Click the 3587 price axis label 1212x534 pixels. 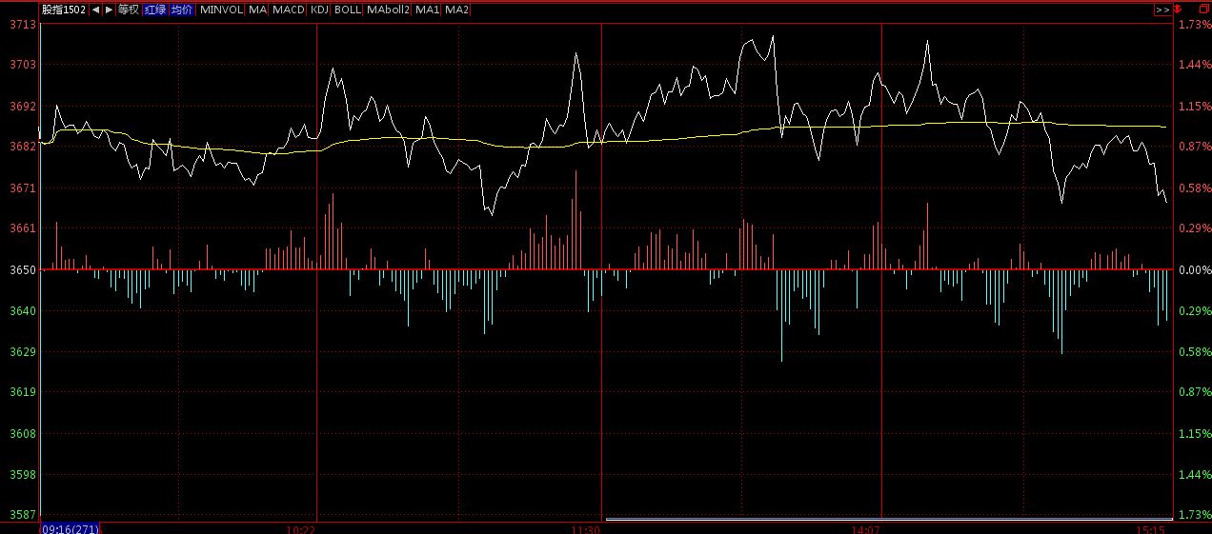coord(23,515)
